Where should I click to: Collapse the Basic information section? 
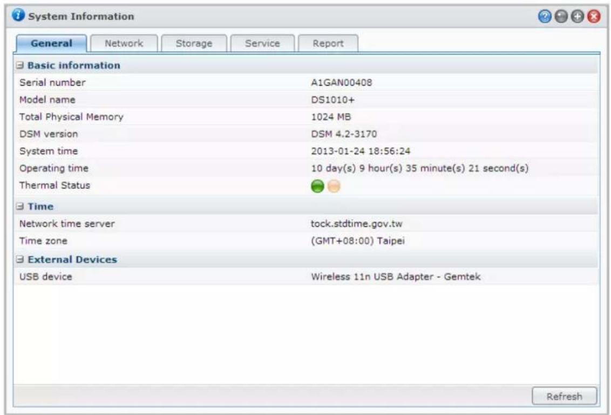click(20, 65)
